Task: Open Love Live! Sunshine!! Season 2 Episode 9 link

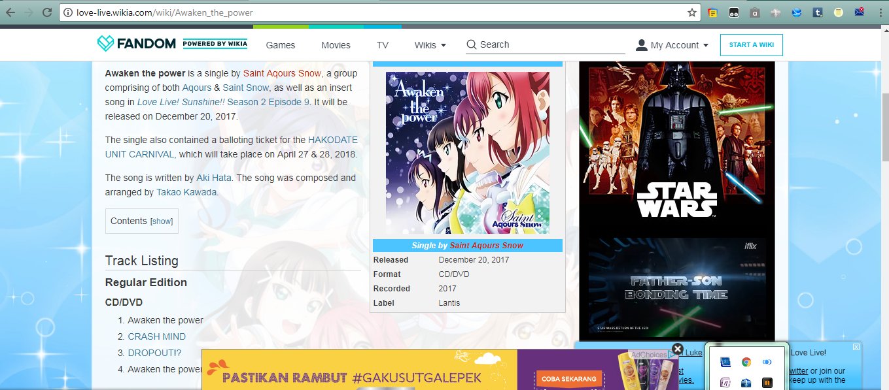Action: [x=224, y=103]
